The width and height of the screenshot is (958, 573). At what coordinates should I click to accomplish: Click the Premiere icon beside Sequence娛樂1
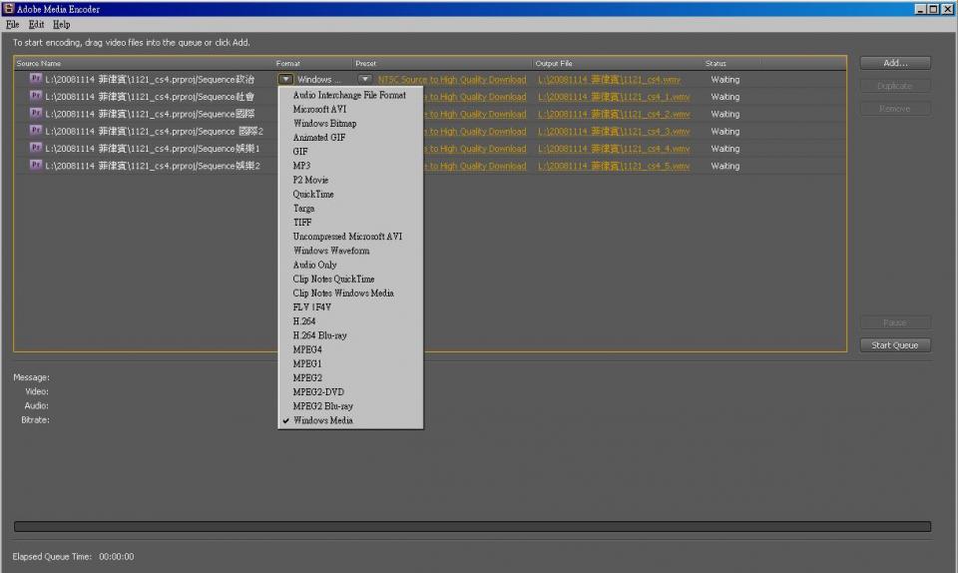(x=36, y=149)
